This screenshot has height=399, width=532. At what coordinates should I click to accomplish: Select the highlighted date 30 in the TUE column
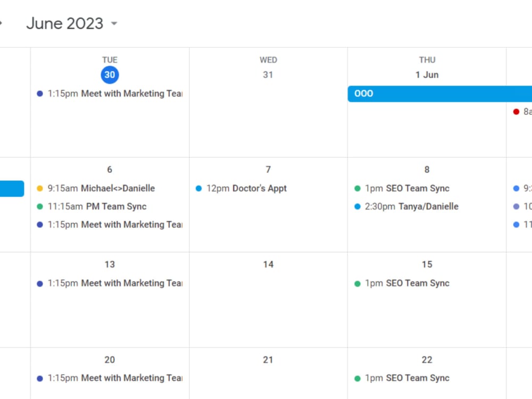(110, 75)
